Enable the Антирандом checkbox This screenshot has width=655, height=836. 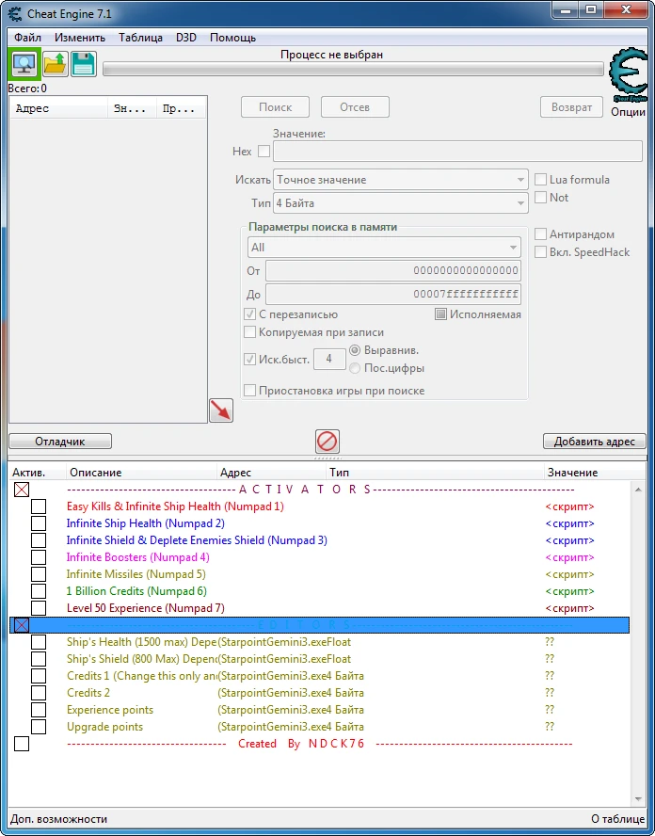[540, 234]
